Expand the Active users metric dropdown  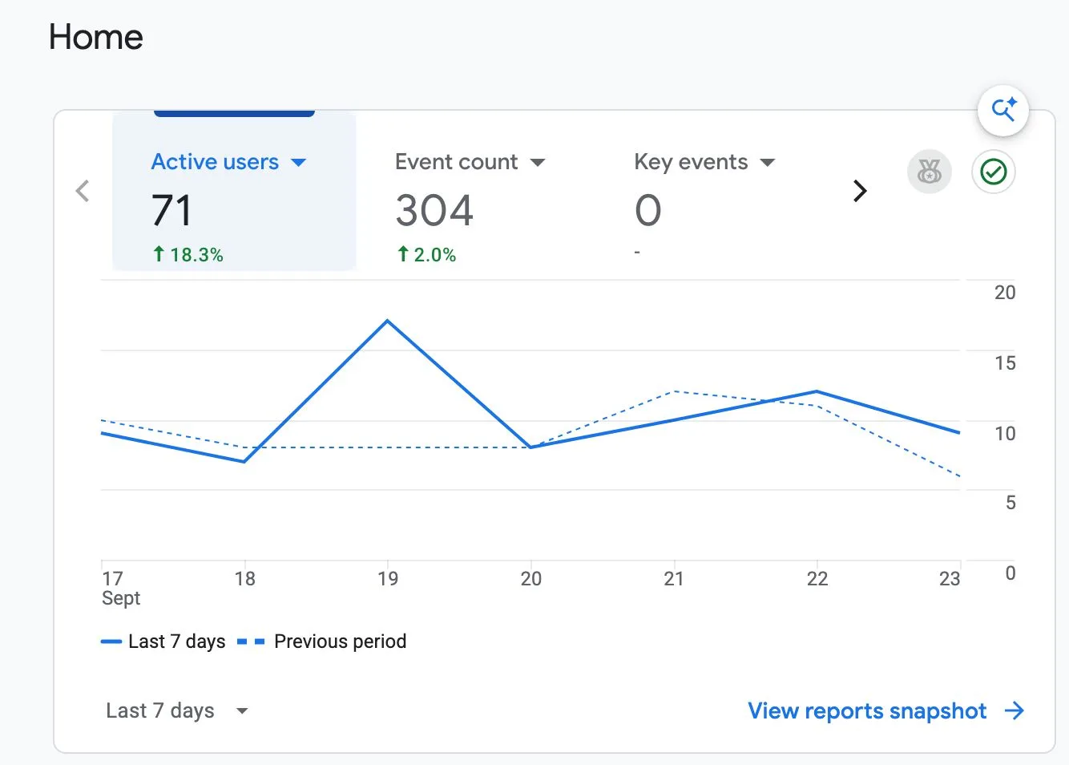tap(299, 162)
